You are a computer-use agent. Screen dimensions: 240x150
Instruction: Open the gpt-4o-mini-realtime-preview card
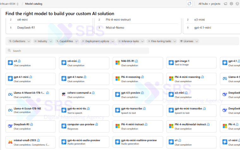coord(138,142)
